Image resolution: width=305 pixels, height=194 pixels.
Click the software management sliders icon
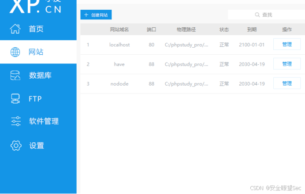[x=16, y=121]
